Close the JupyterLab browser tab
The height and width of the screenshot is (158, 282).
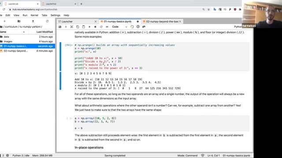(x=38, y=4)
